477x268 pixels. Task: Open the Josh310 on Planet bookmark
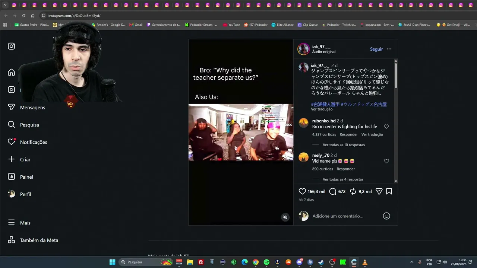[x=414, y=25]
